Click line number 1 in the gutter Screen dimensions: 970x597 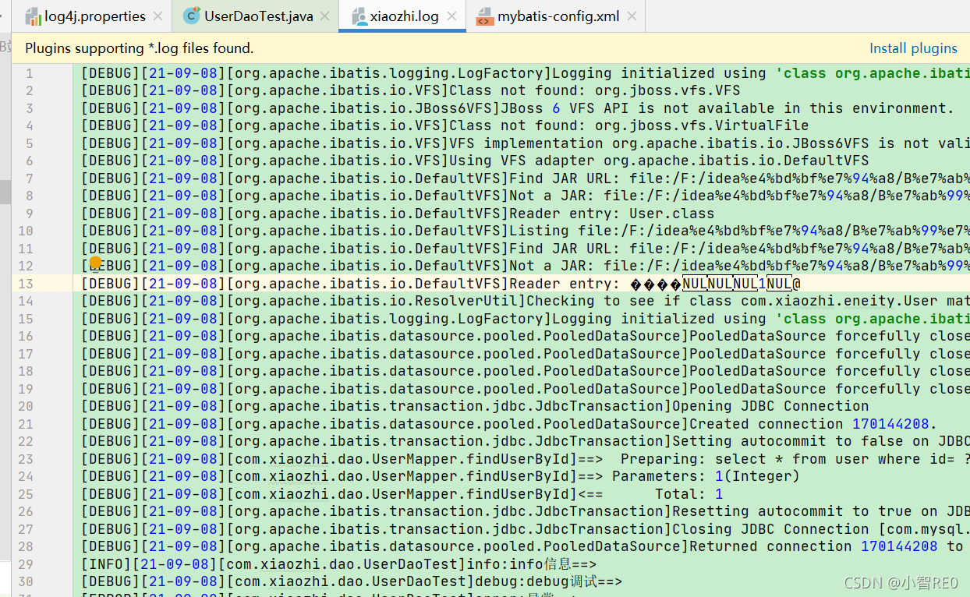[30, 73]
